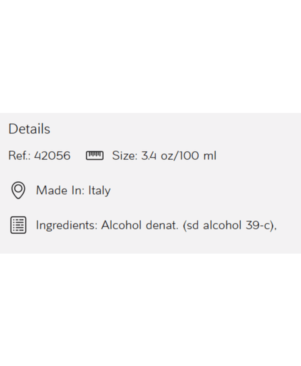The height and width of the screenshot is (366, 301).
Task: Click the ruler icon beside Size
Action: tap(95, 155)
